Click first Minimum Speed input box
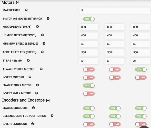The image size is (151, 128). [89, 44]
